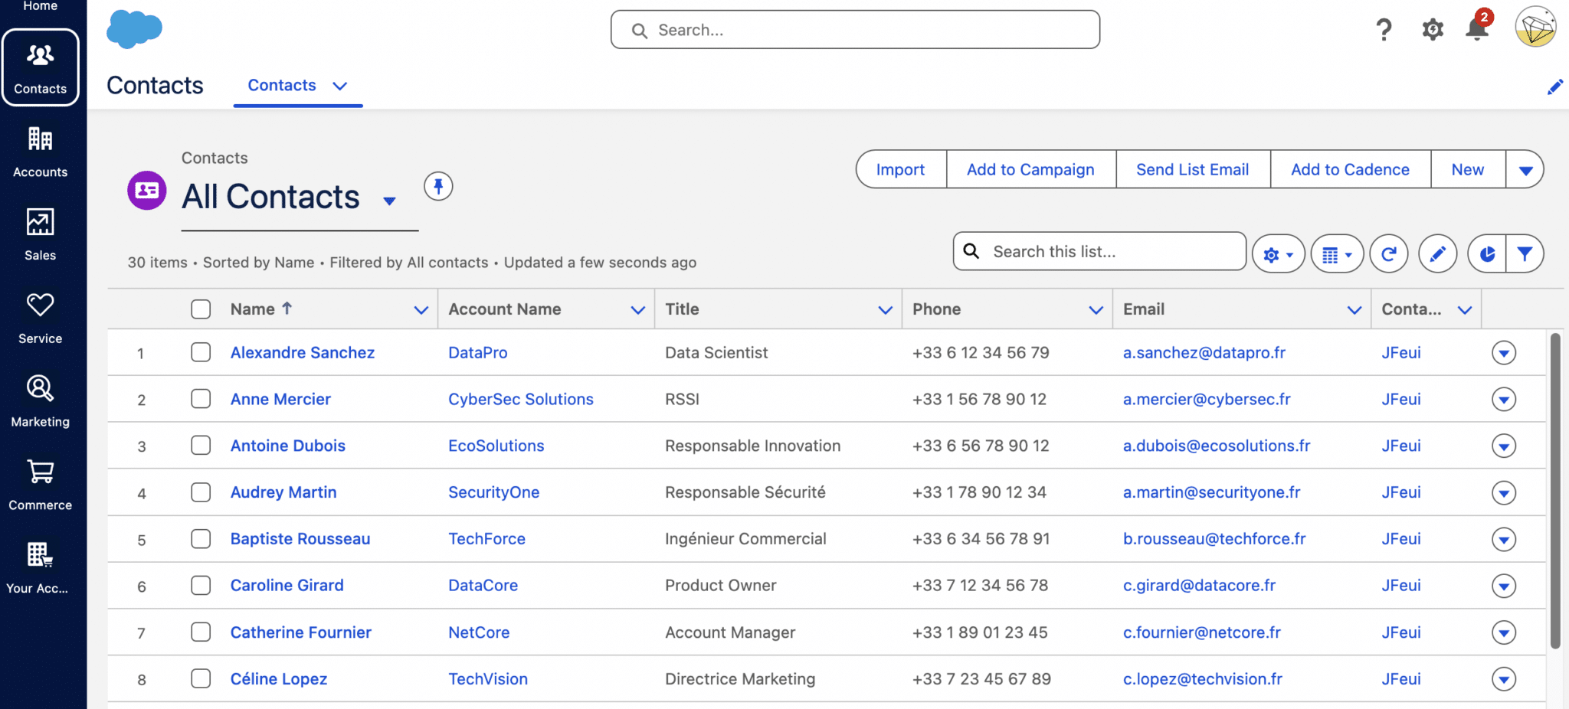1569x709 pixels.
Task: Open Title column options chevron
Action: click(x=885, y=310)
